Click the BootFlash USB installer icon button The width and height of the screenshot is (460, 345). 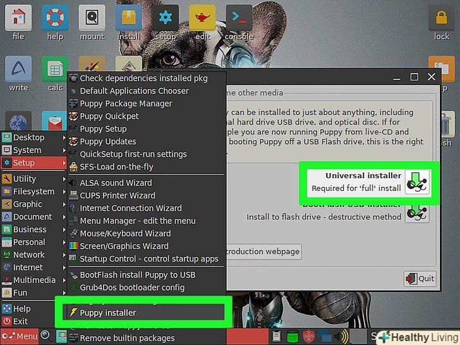coord(417,214)
